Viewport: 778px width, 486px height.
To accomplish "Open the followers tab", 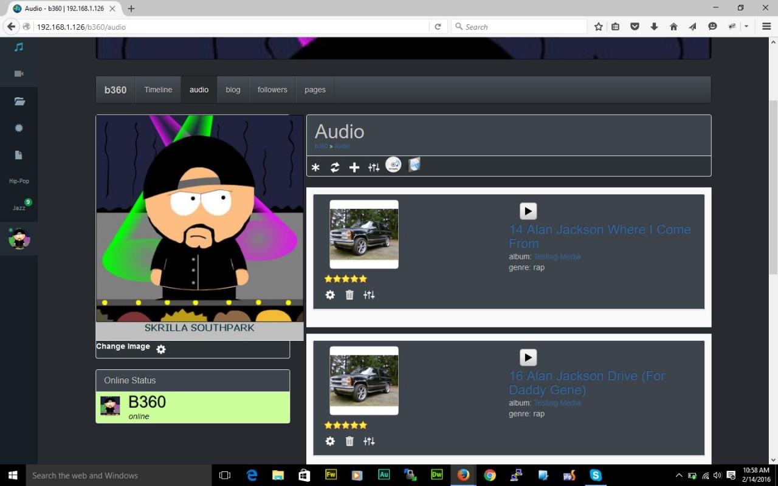I will (272, 90).
